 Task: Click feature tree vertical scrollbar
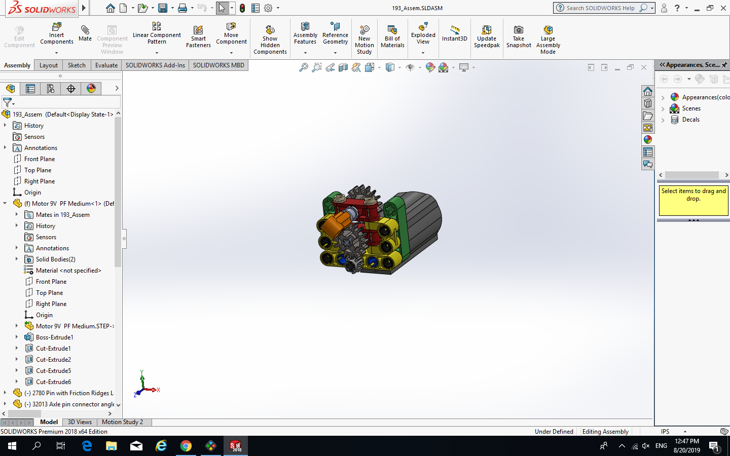[118, 193]
